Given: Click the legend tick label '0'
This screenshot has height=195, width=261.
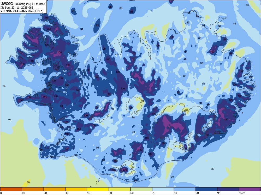Looking at the screenshot, I should coord(1,193).
